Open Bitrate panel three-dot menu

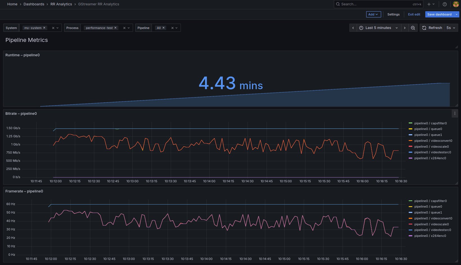pos(455,113)
